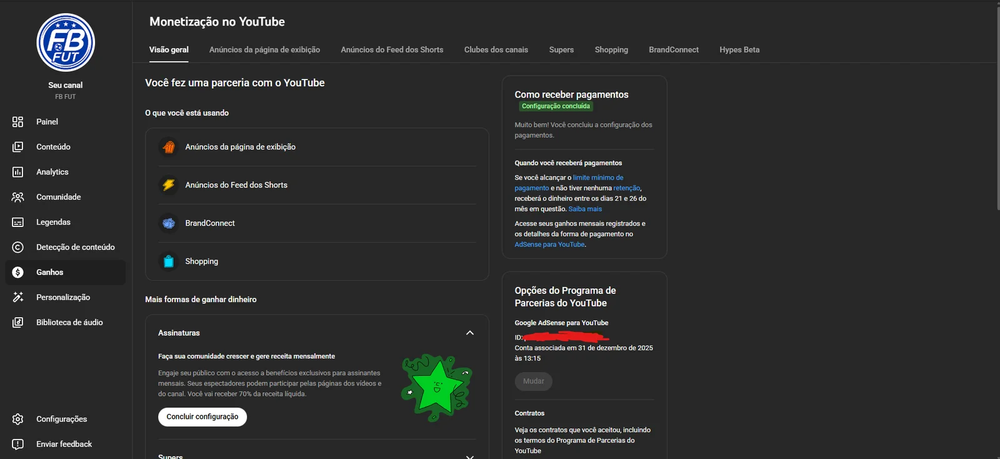Image resolution: width=1000 pixels, height=459 pixels.
Task: Click the Enviar feedback icon
Action: tap(17, 444)
